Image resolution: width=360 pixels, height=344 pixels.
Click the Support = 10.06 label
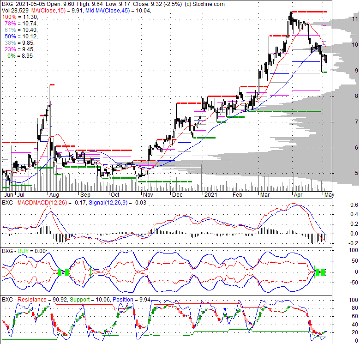click(x=90, y=300)
